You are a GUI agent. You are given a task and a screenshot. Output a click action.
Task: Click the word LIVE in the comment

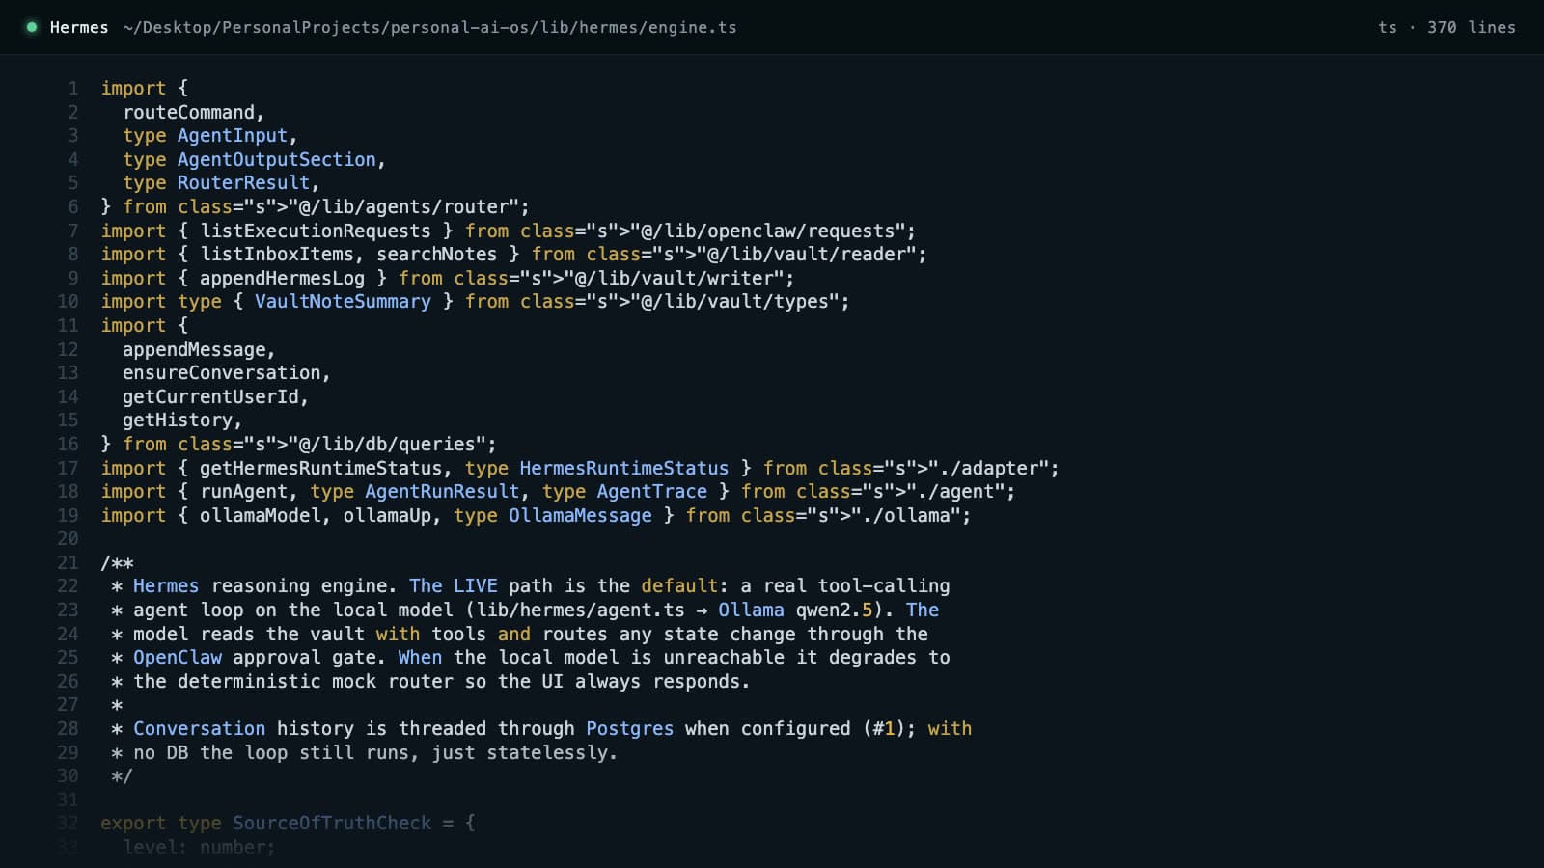click(x=476, y=585)
